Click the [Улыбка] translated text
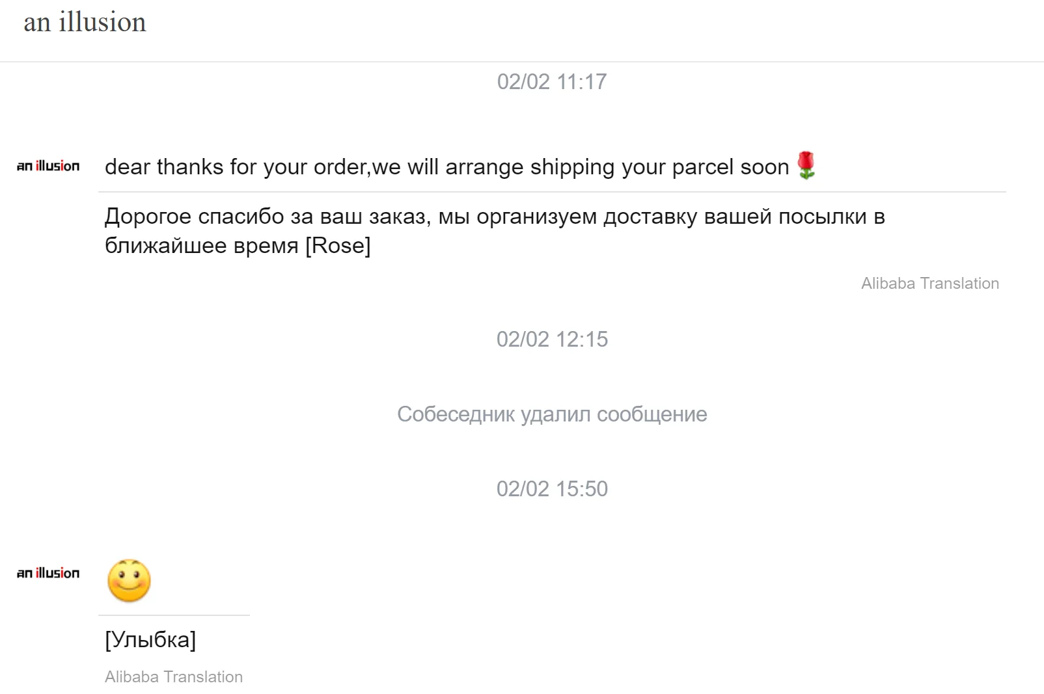 click(x=150, y=640)
